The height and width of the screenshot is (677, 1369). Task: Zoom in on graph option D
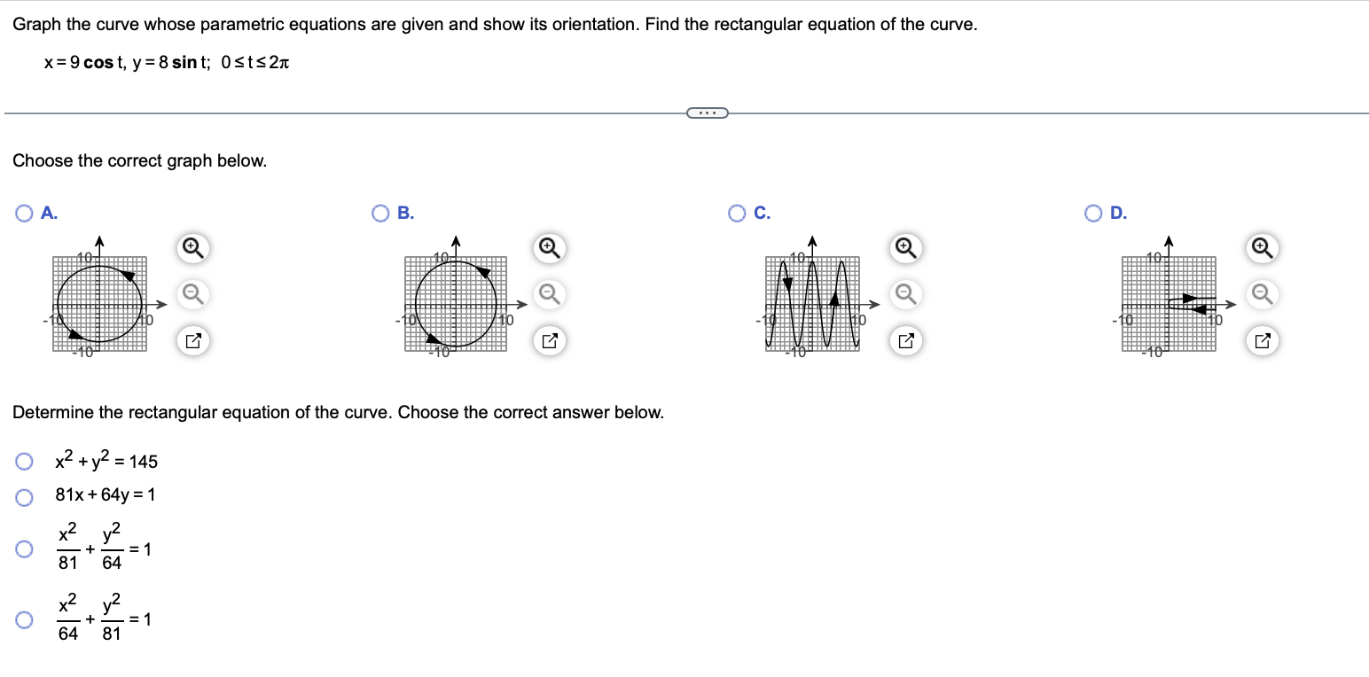[1263, 249]
